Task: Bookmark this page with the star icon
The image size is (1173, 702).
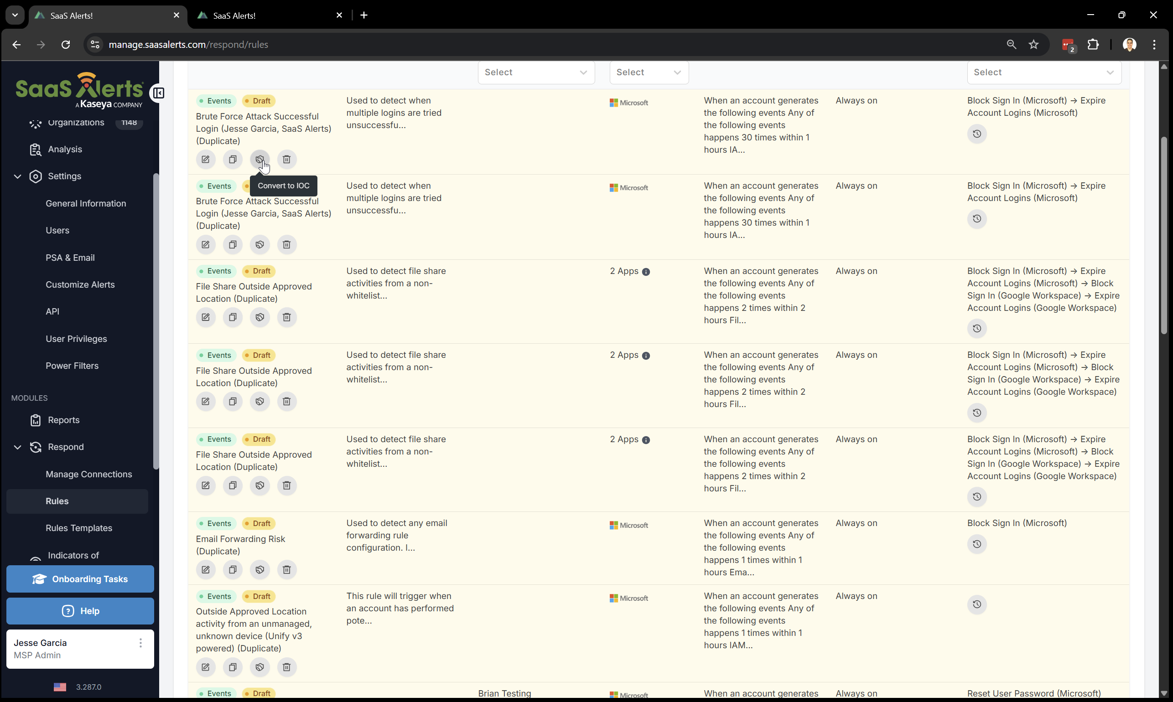Action: coord(1033,45)
